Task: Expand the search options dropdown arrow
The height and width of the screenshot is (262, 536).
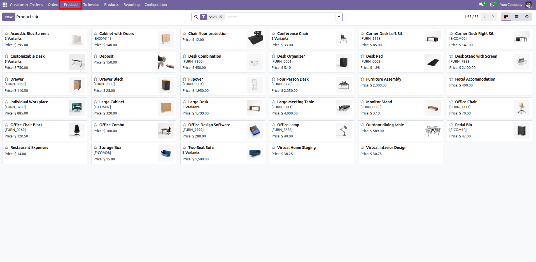Action: point(339,17)
